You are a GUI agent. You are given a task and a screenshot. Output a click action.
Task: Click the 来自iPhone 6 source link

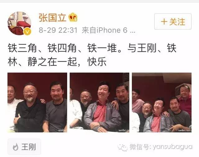click(x=109, y=30)
